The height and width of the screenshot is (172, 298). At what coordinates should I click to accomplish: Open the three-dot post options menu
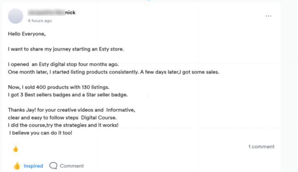pyautogui.click(x=268, y=16)
